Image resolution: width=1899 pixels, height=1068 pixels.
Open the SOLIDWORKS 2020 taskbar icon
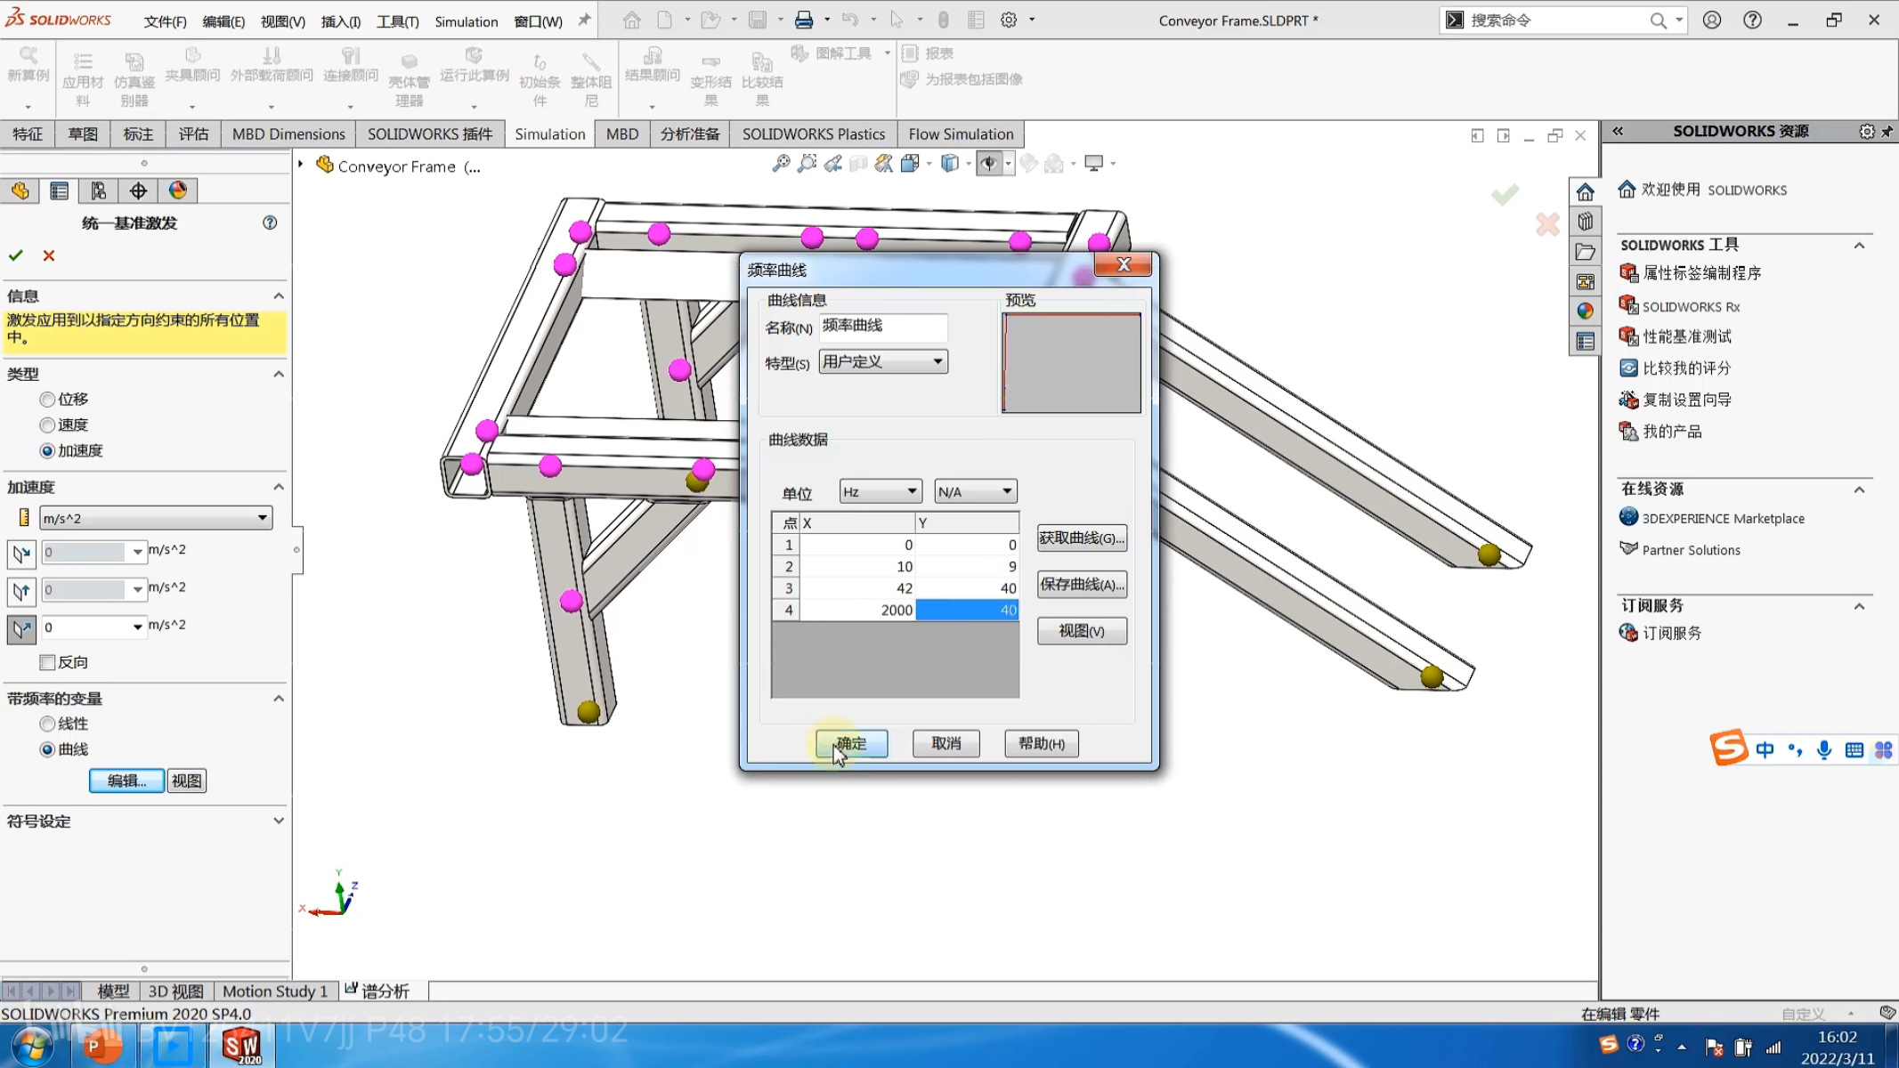241,1045
